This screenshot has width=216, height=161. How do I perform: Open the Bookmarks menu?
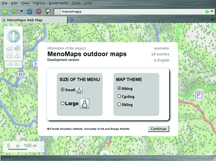pyautogui.click(x=59, y=3)
